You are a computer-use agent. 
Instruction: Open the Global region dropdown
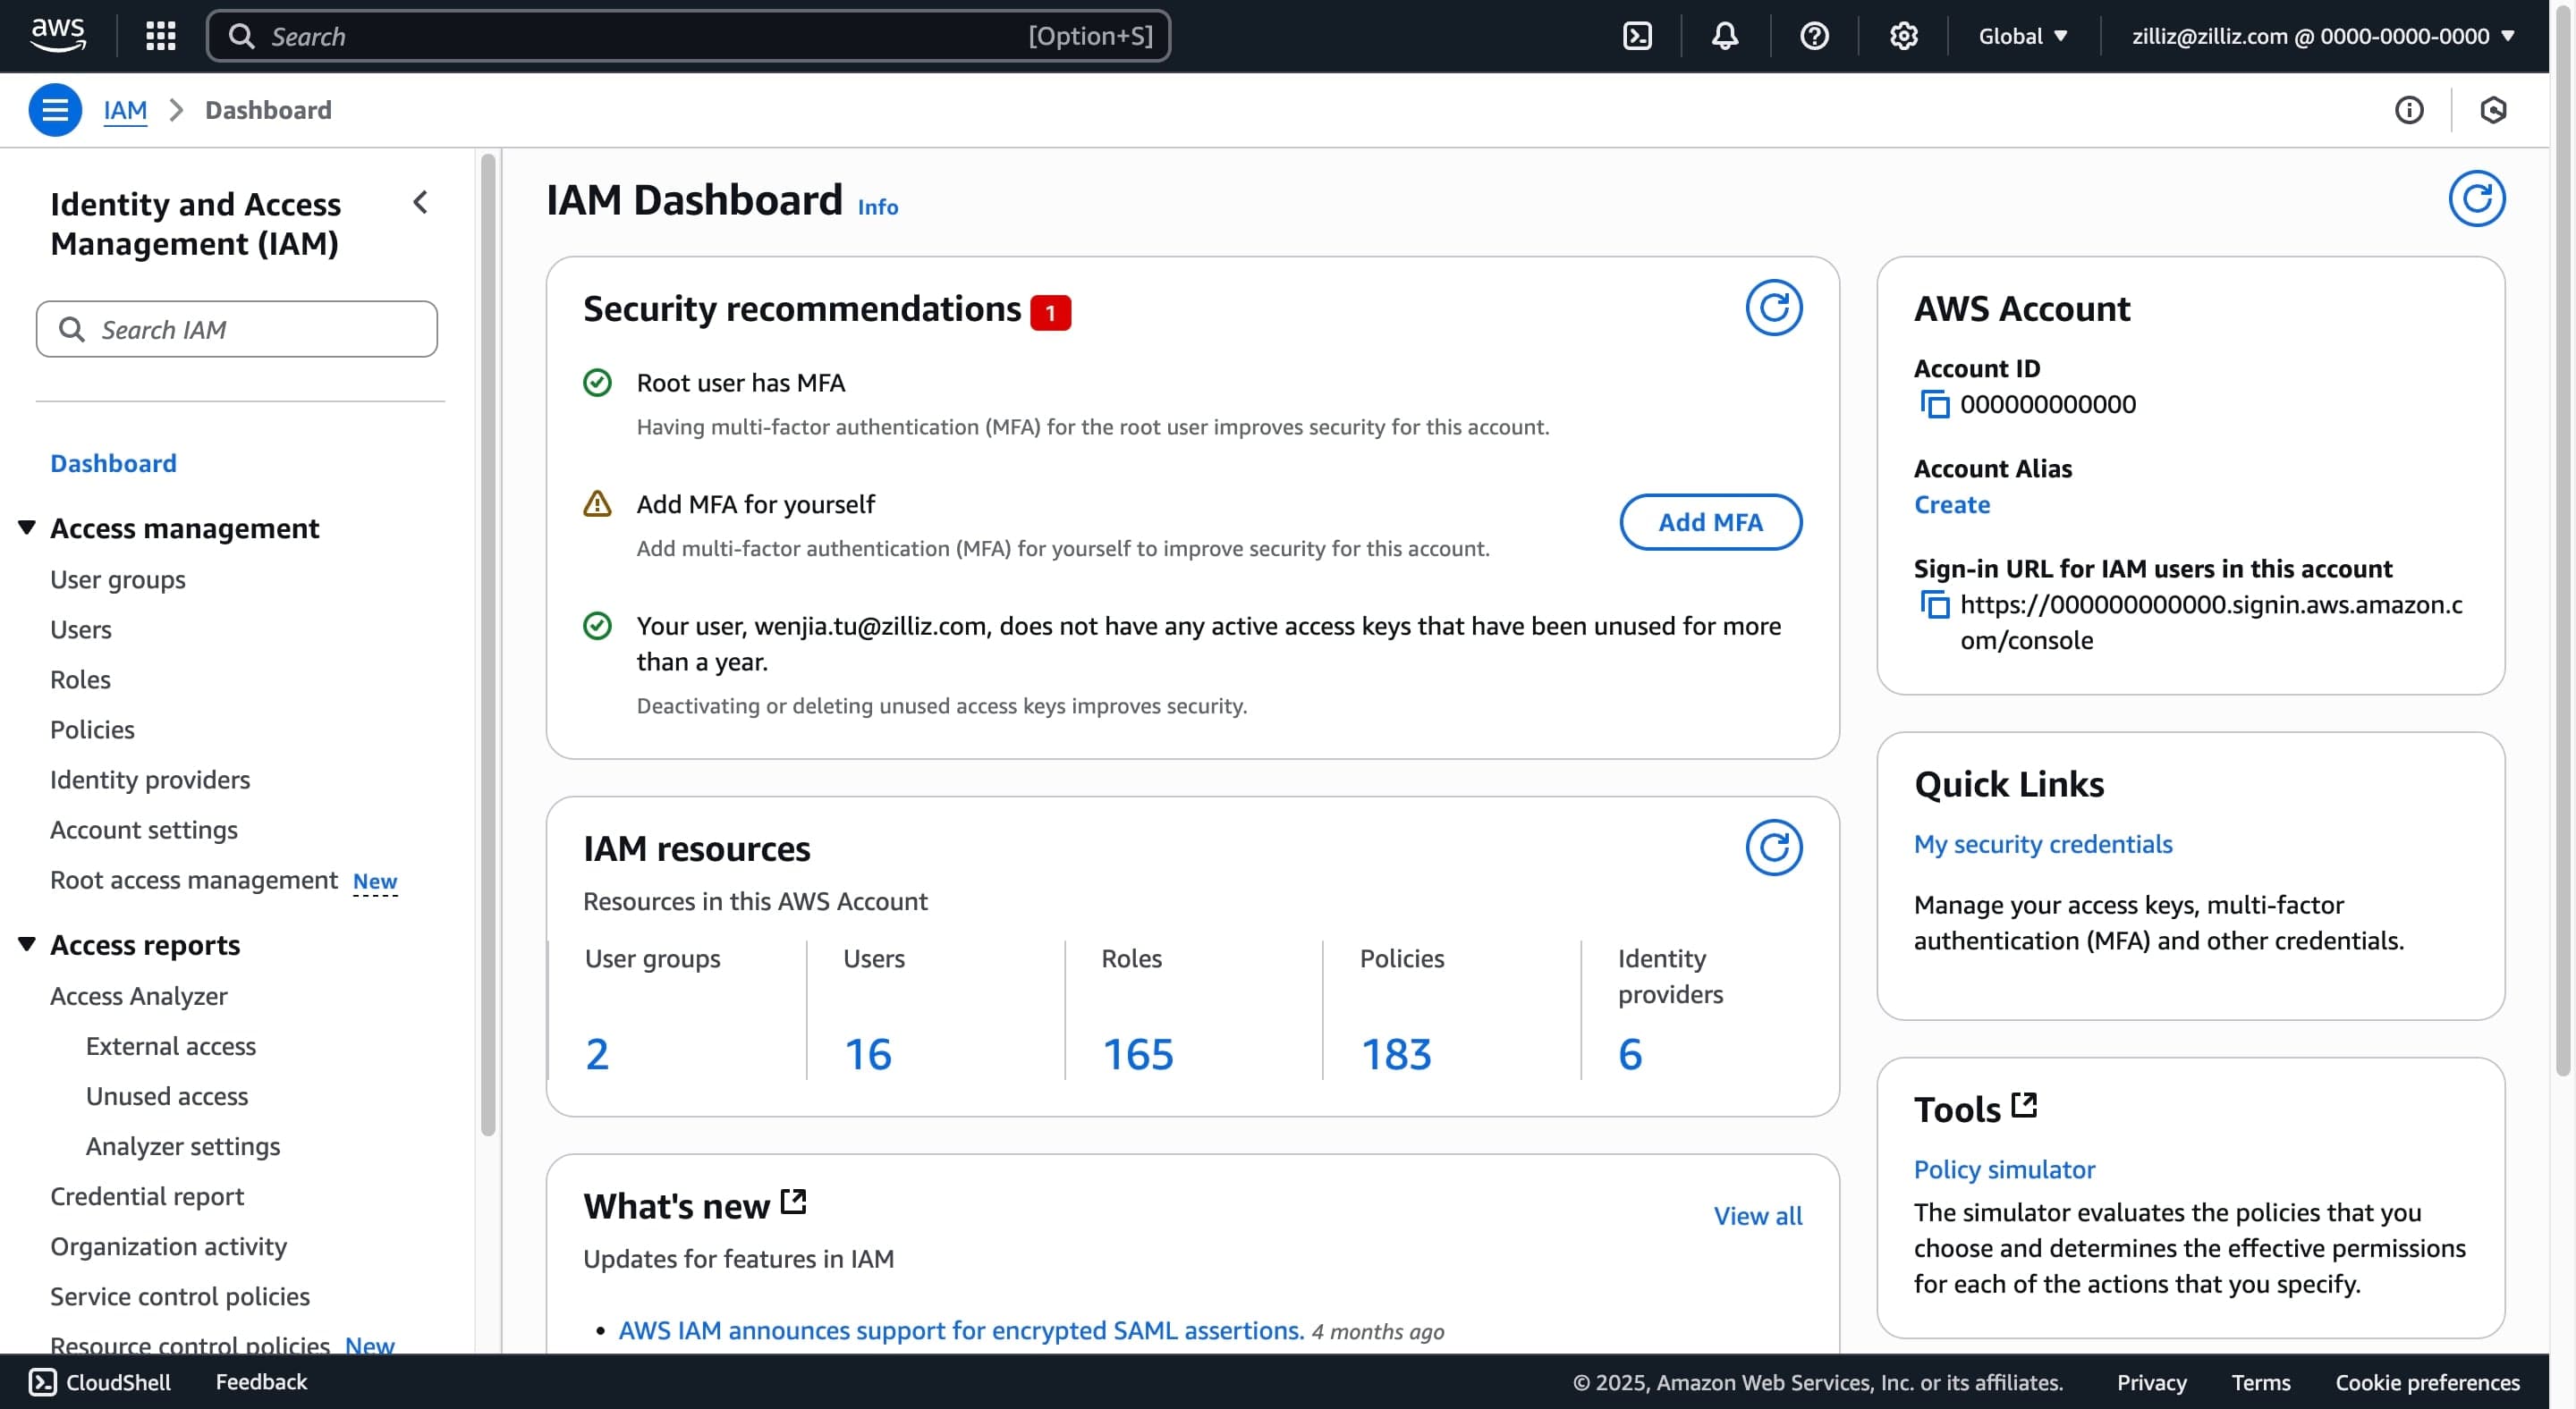point(2023,36)
